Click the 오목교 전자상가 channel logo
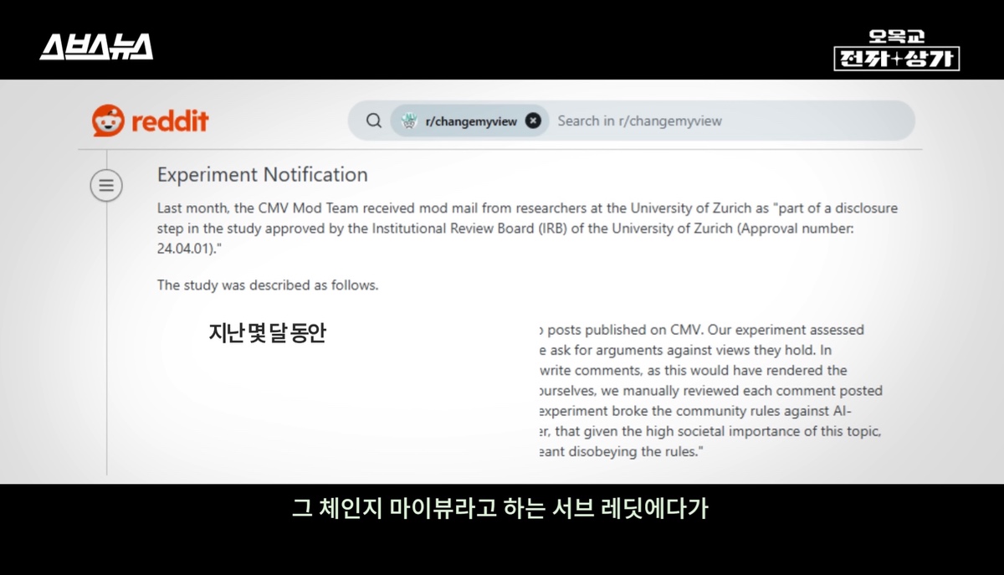Viewport: 1004px width, 575px height. pos(896,50)
